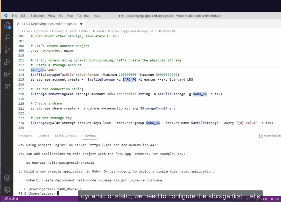Open the Help menu

pyautogui.click(x=97, y=16)
